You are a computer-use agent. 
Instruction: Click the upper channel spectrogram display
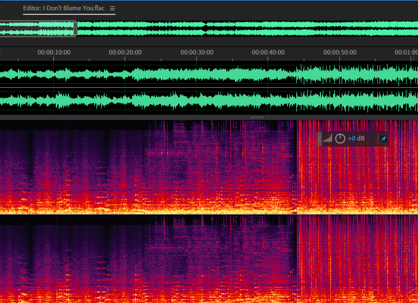(x=209, y=167)
